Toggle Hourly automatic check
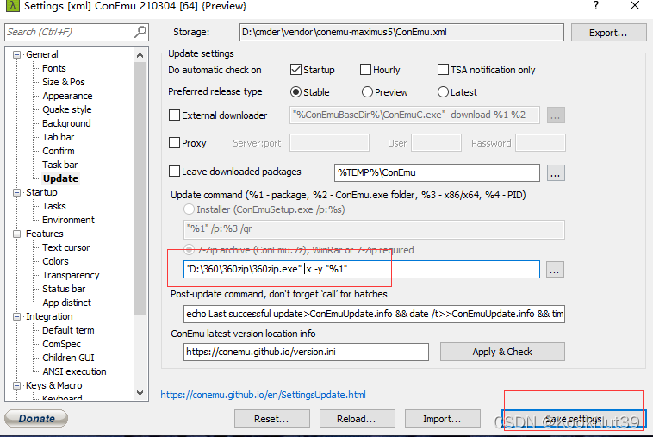This screenshot has height=437, width=653. click(x=365, y=70)
